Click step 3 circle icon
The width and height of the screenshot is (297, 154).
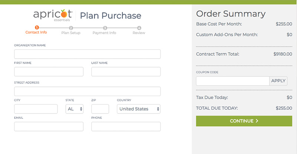pyautogui.click(x=105, y=28)
